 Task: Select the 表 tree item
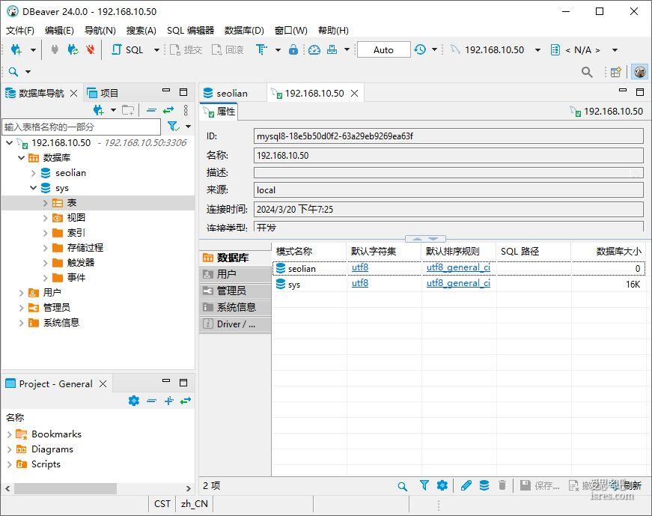pyautogui.click(x=72, y=203)
